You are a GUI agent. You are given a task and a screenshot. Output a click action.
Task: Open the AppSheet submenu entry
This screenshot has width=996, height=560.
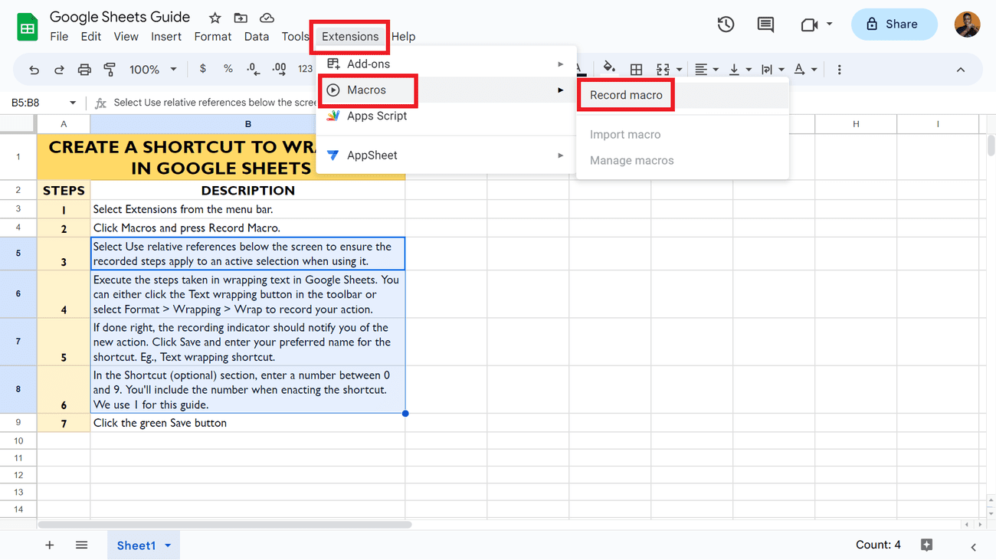(x=372, y=156)
